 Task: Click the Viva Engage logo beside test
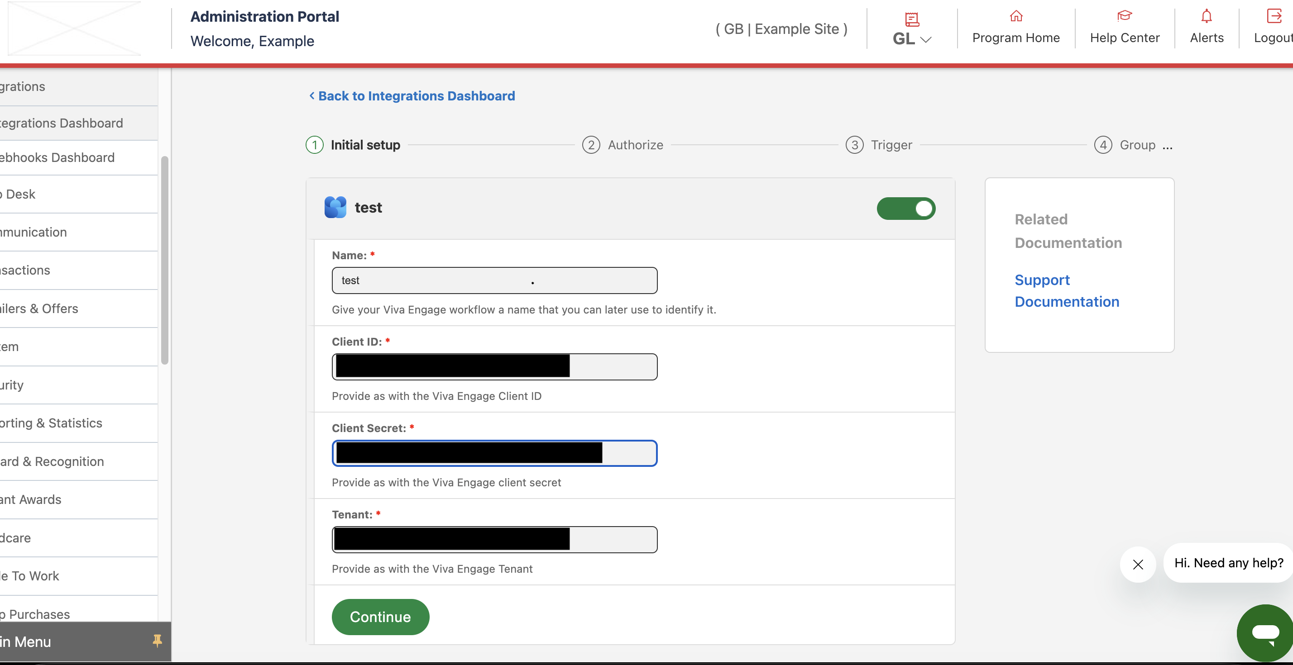[335, 207]
